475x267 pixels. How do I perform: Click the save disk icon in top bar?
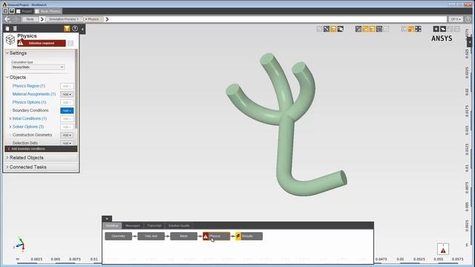coord(12,11)
